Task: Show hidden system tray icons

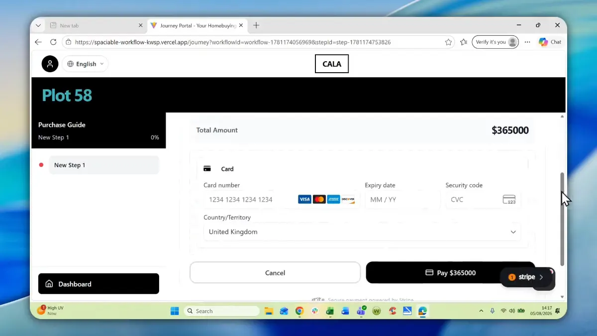Action: click(481, 311)
